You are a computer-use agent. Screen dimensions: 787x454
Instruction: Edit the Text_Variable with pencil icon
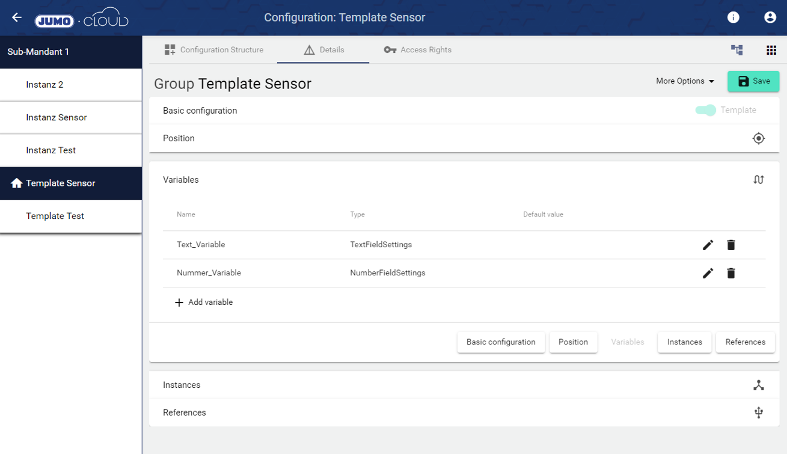[708, 245]
